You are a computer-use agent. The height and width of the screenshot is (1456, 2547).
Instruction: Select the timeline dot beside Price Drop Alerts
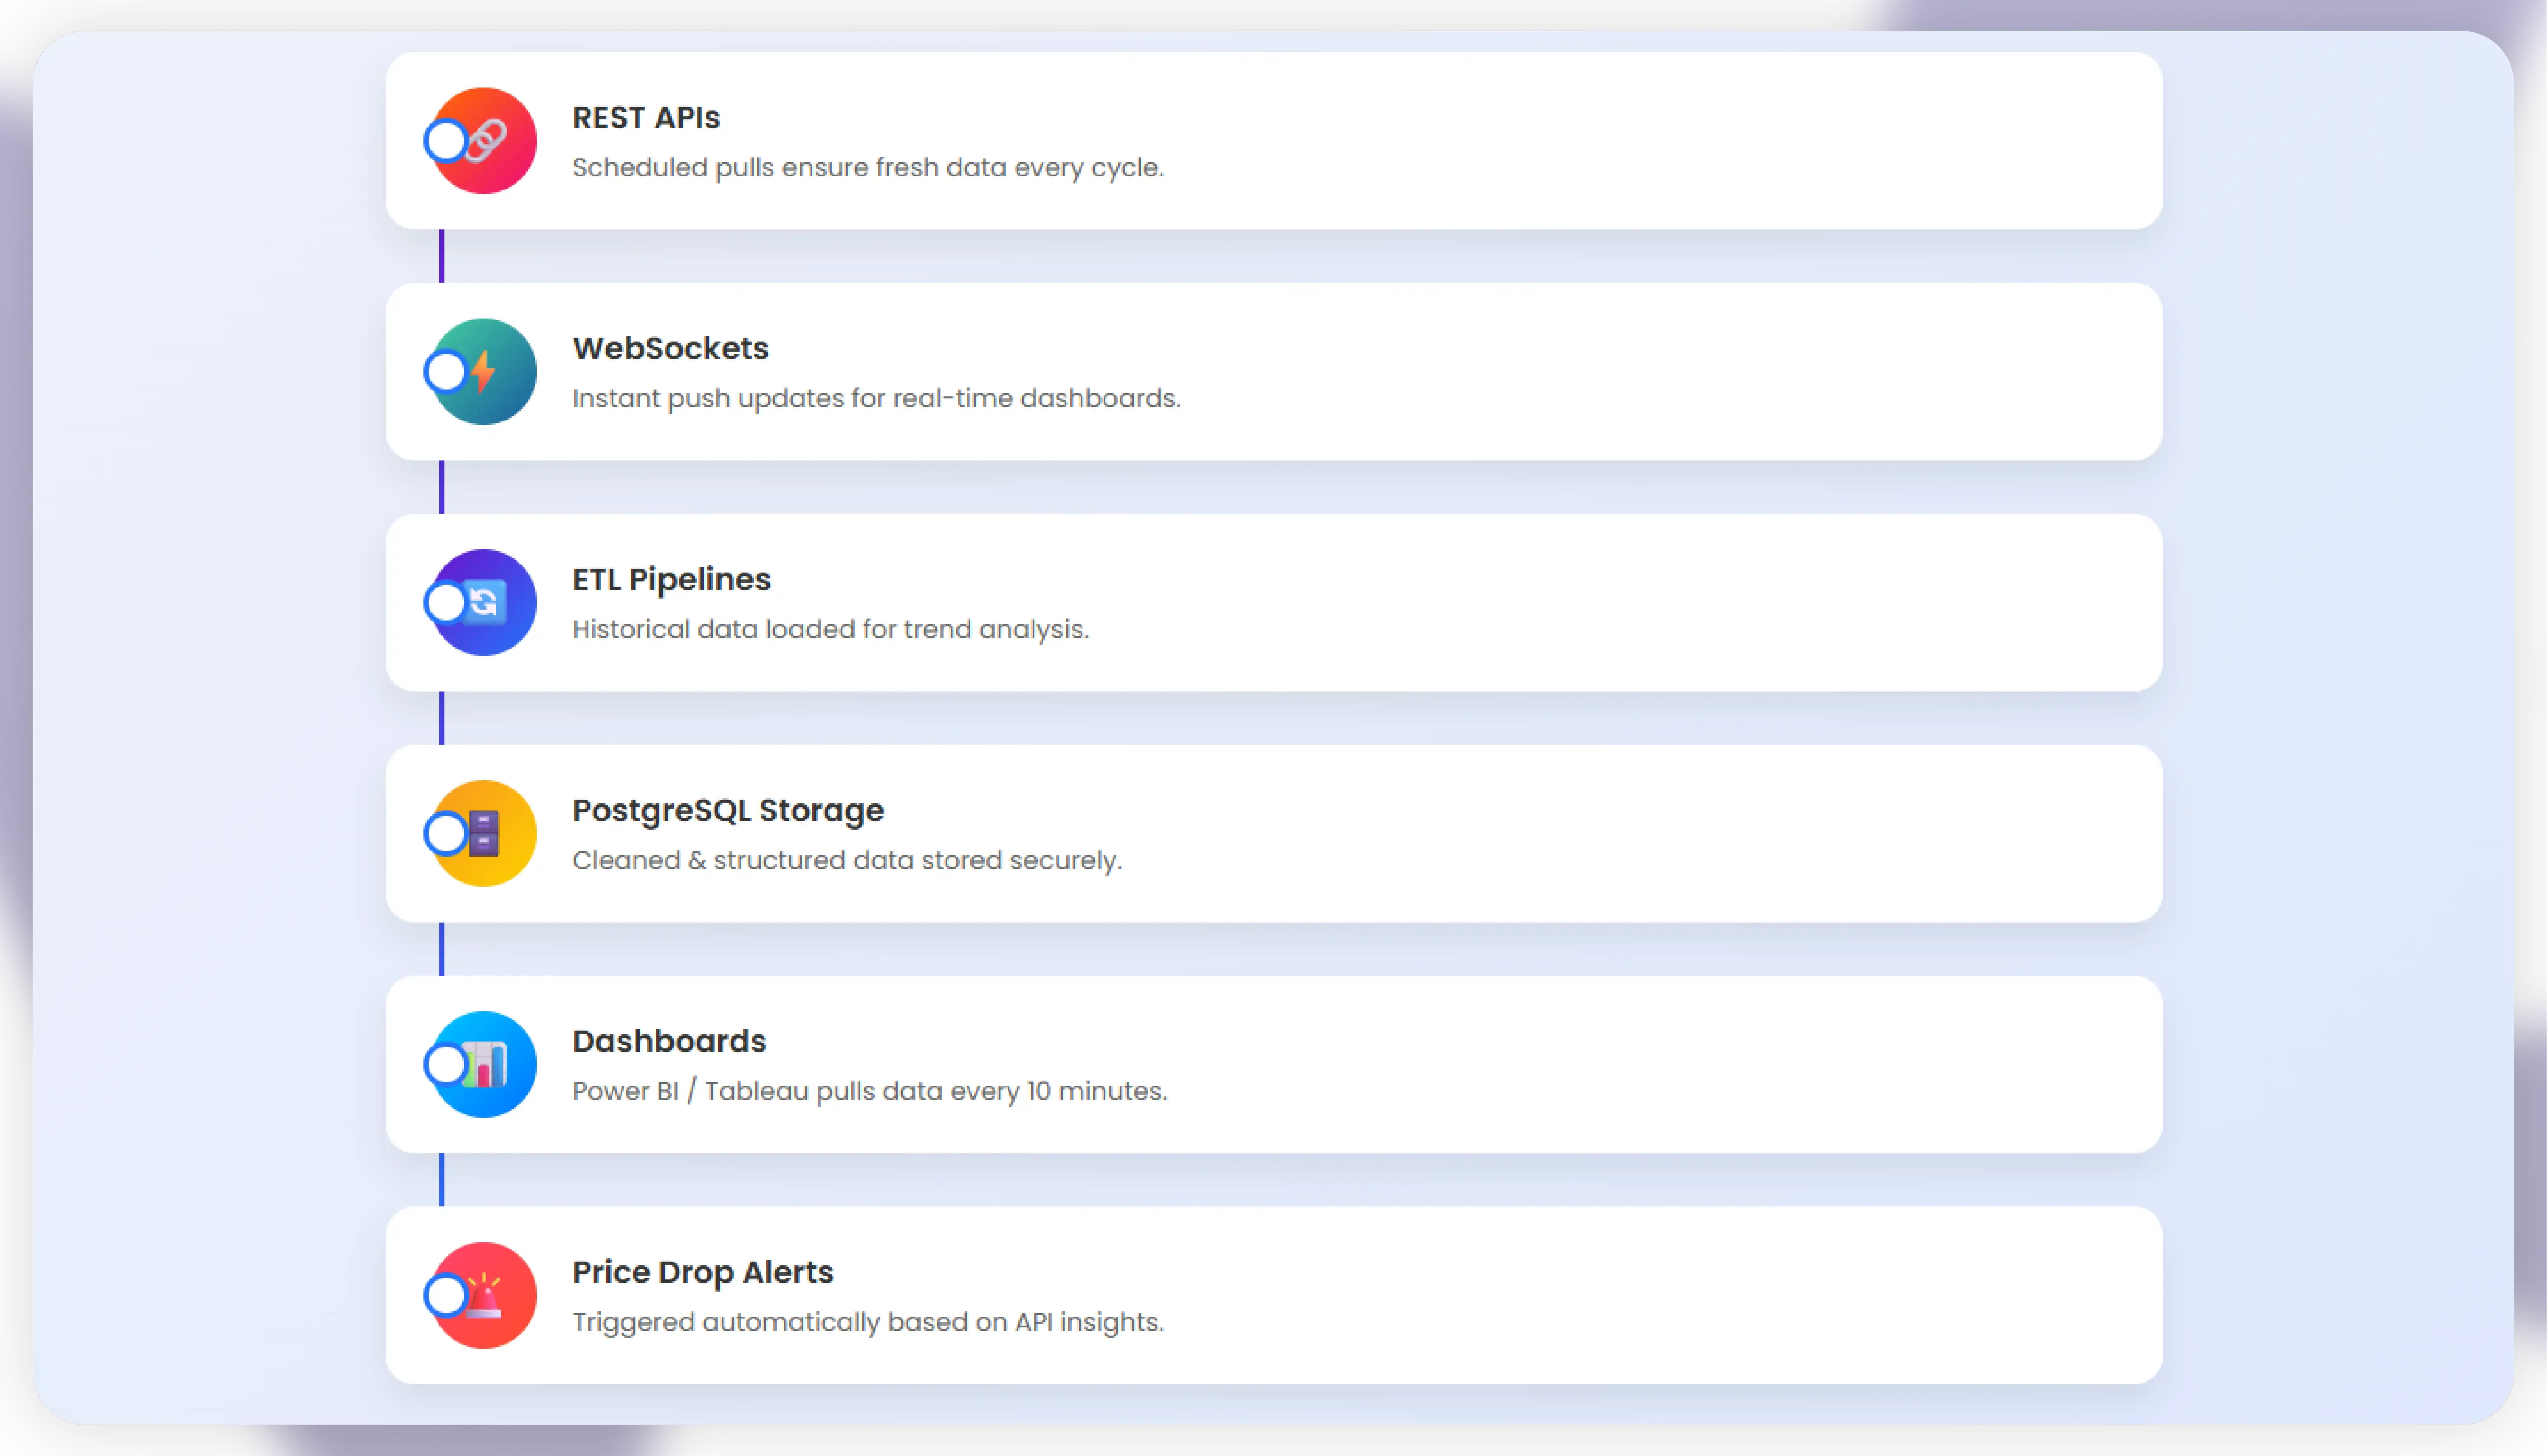446,1296
